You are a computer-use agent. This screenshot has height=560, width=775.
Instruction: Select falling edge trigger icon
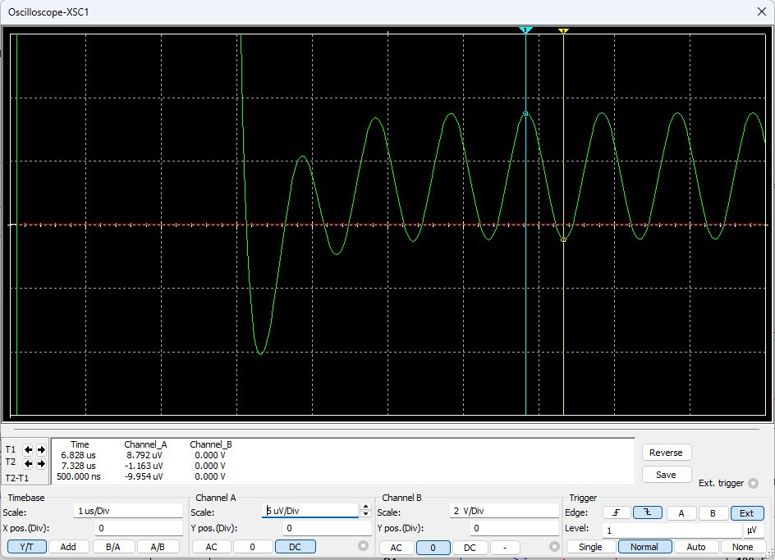[647, 513]
